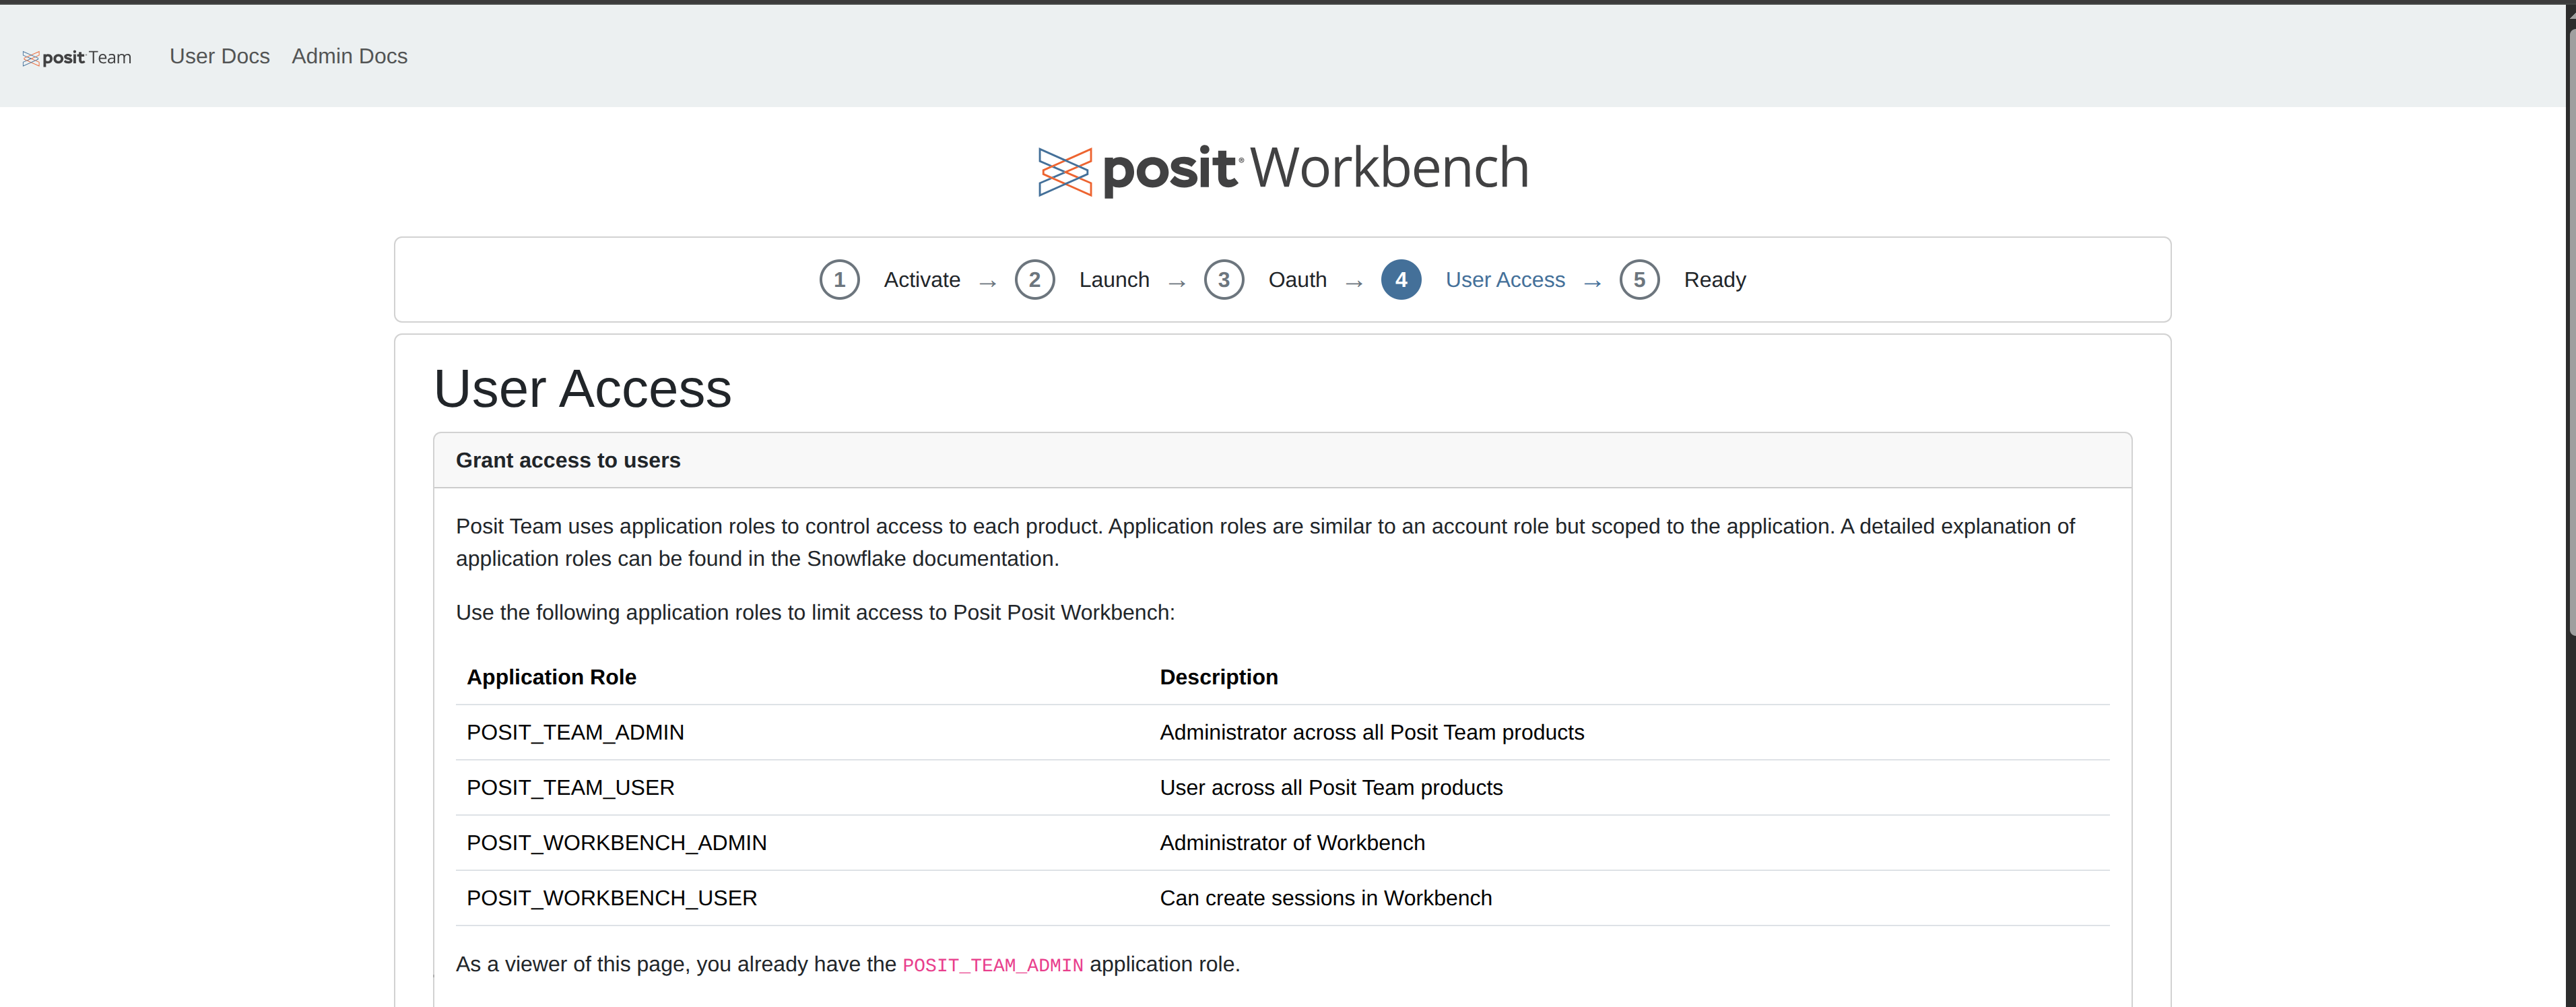Click 'Administrator of Workbench' description
This screenshot has height=1007, width=2576.
[x=1292, y=842]
